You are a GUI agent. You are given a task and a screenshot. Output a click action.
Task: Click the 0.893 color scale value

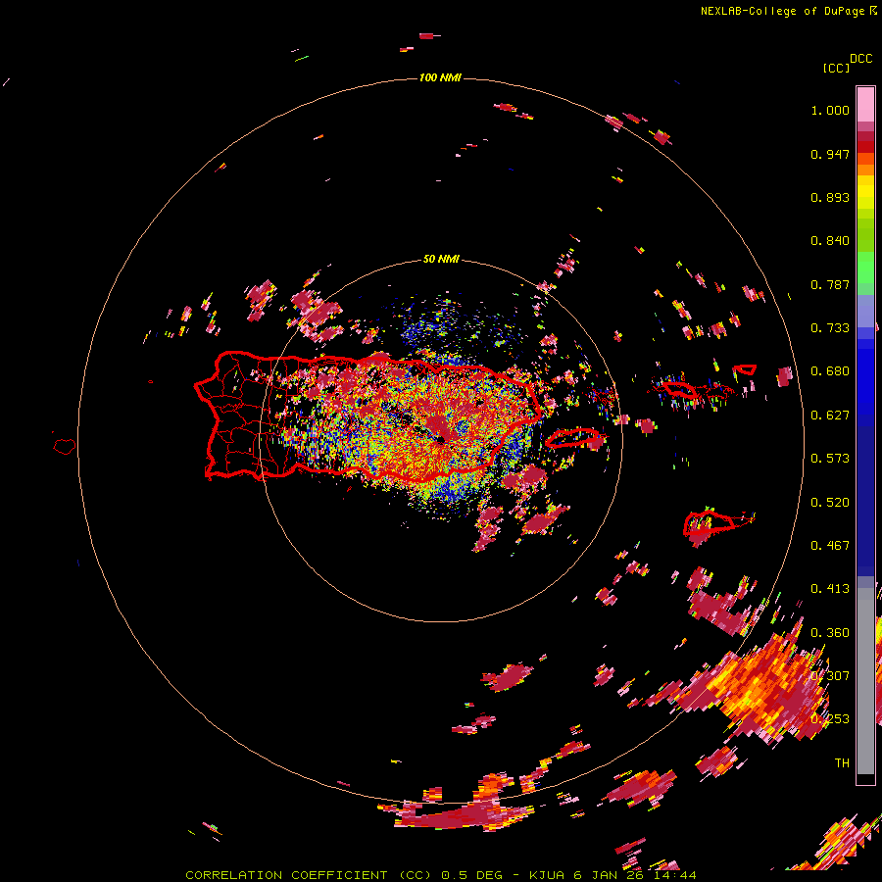click(x=830, y=197)
